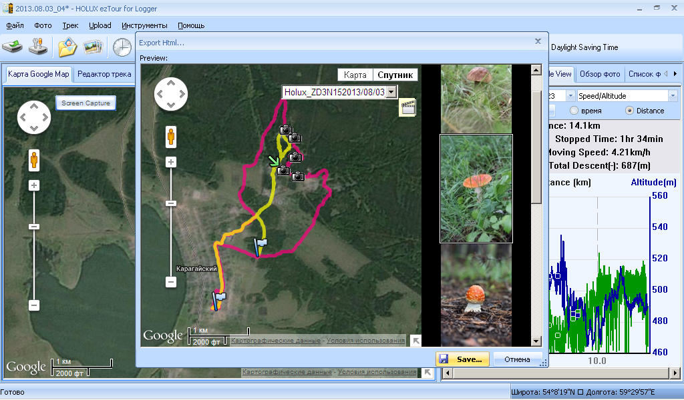This screenshot has height=400, width=684.
Task: Click the clock time-adjust toolbar icon
Action: pyautogui.click(x=122, y=47)
